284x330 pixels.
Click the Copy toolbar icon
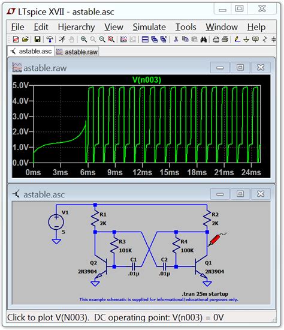coord(185,40)
